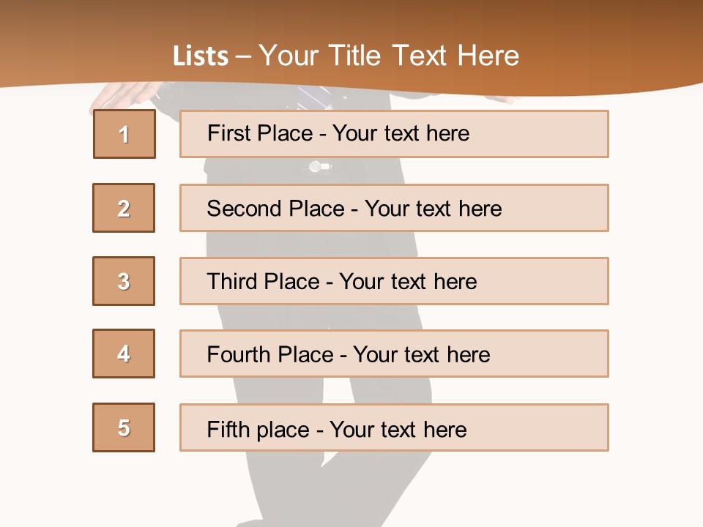
Task: Select the "Your Title Text Here" heading text
Action: pos(389,56)
